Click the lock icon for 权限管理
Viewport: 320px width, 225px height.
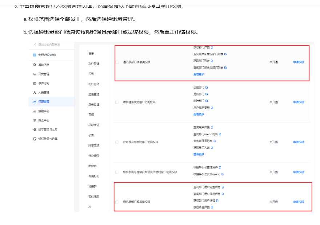tap(35, 102)
